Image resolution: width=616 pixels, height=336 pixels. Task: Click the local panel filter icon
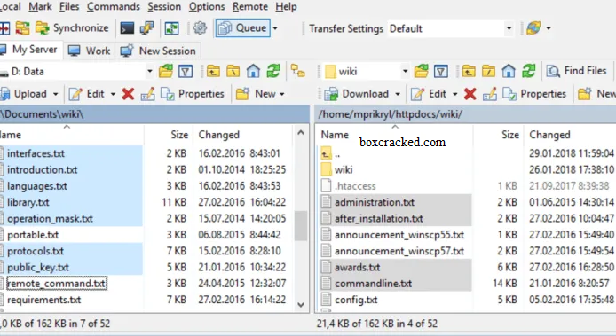point(186,72)
